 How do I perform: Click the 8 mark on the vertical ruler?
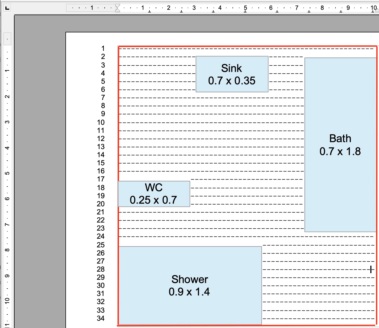[x=7, y=250]
